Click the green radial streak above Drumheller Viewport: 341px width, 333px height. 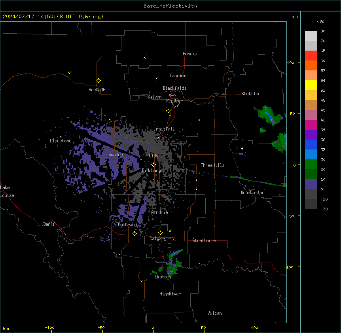(252, 180)
